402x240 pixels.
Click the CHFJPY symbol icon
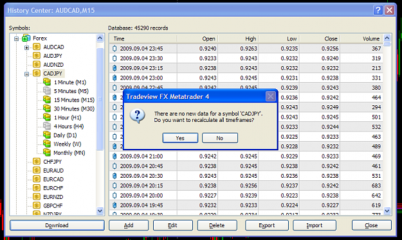[37, 162]
